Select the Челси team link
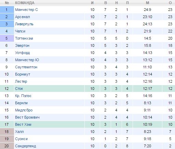Viewport: 175px width, 149px height. (x=20, y=31)
